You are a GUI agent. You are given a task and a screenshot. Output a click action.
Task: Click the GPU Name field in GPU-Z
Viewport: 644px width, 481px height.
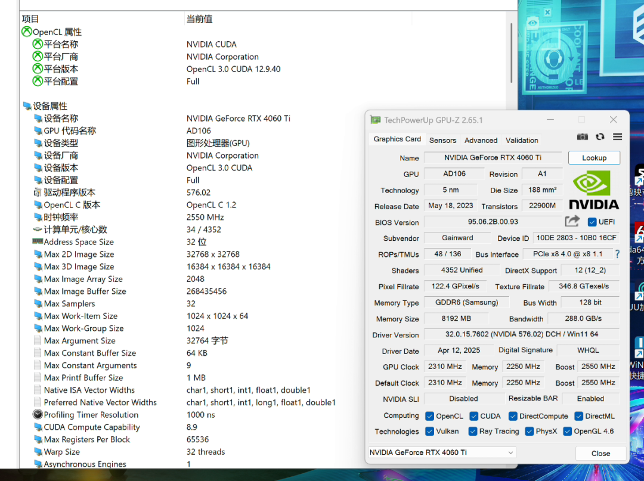click(493, 157)
